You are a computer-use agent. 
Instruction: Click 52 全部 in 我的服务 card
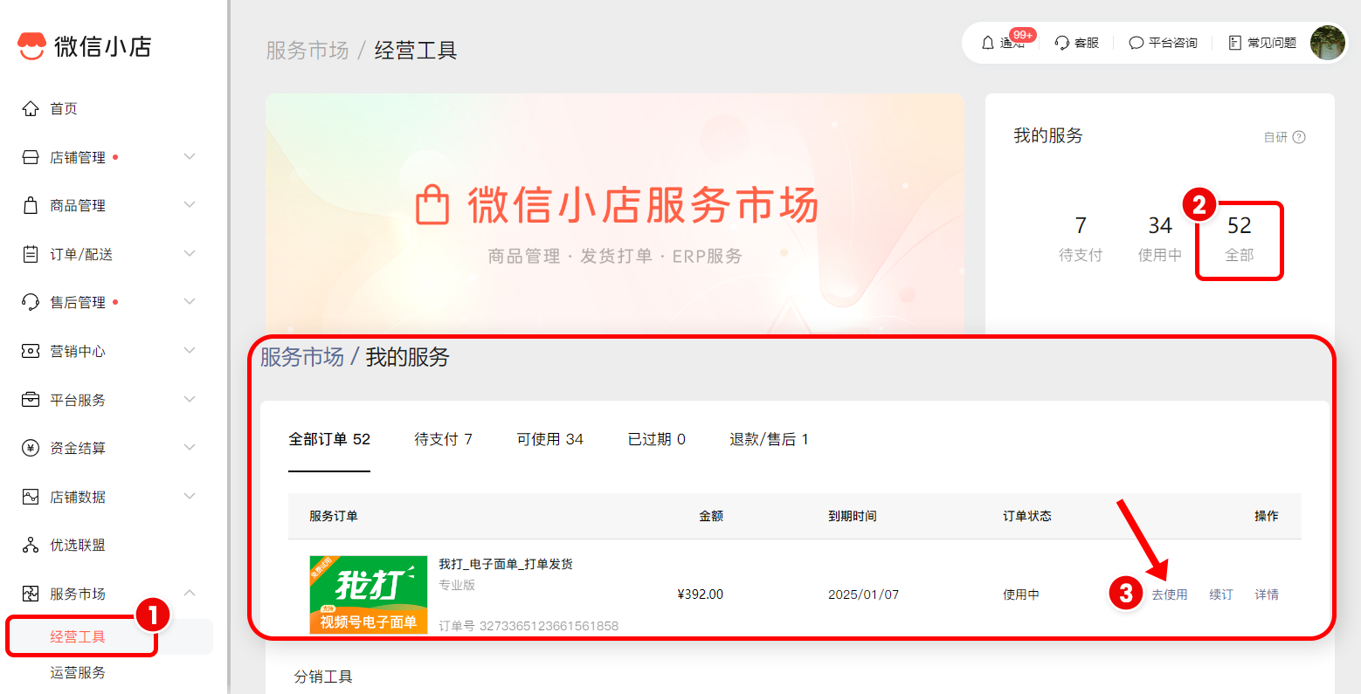[1239, 239]
